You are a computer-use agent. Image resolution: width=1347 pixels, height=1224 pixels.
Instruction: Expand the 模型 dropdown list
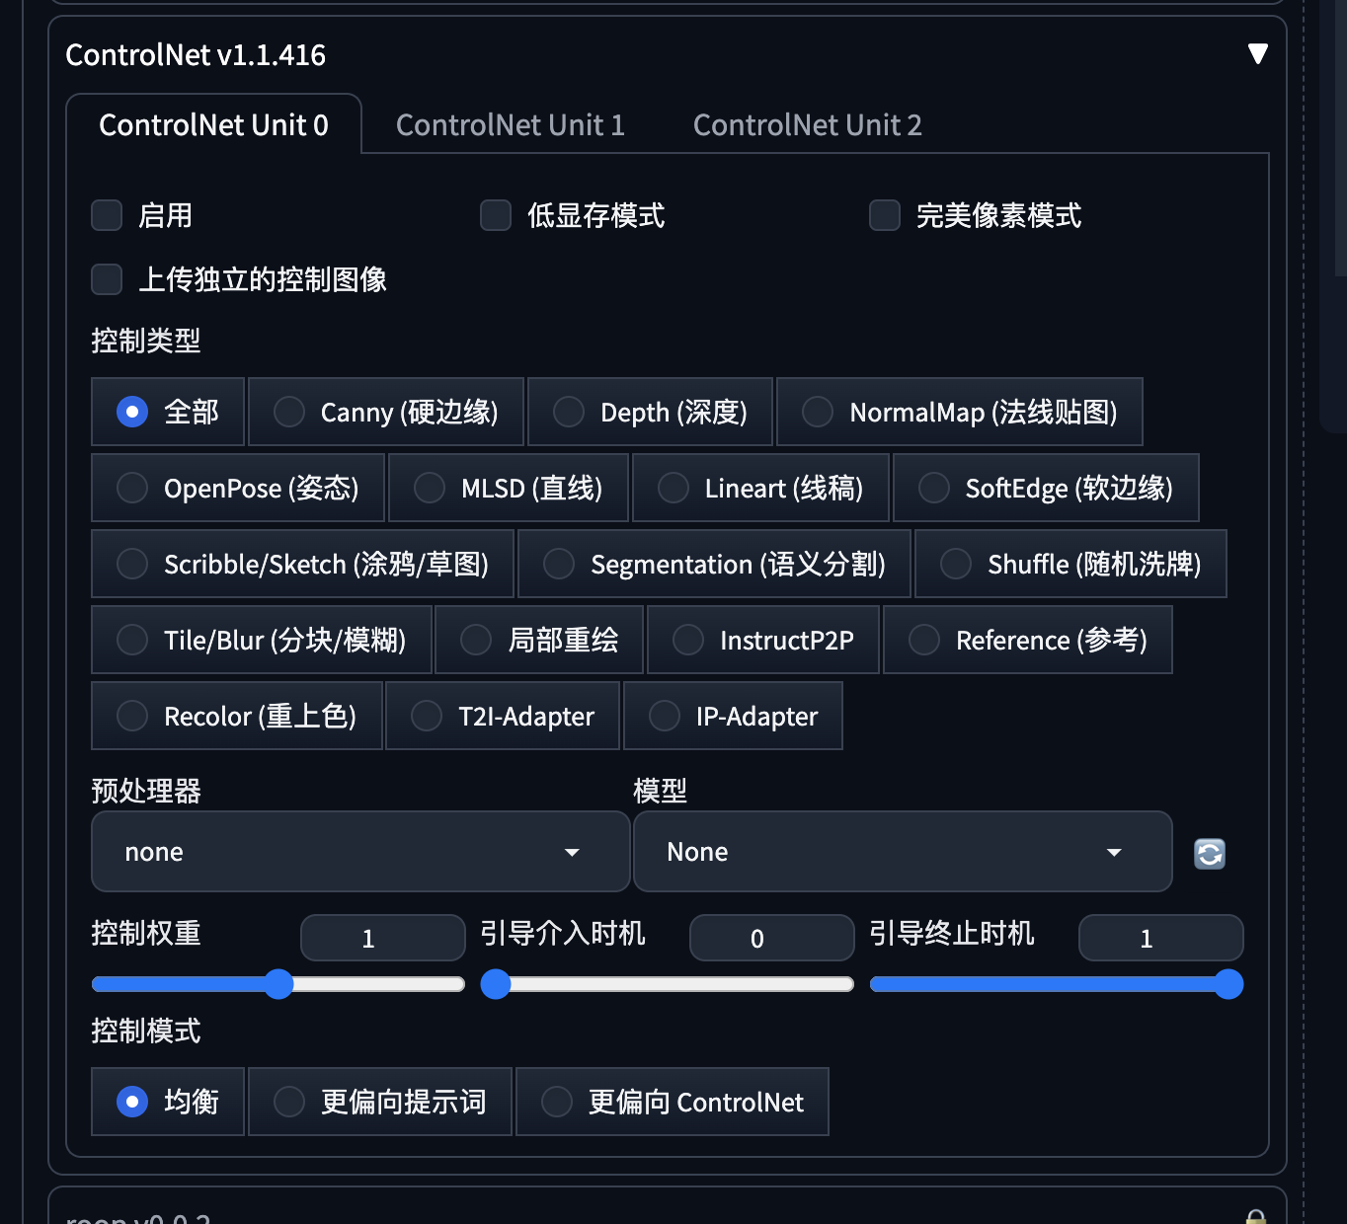(902, 852)
